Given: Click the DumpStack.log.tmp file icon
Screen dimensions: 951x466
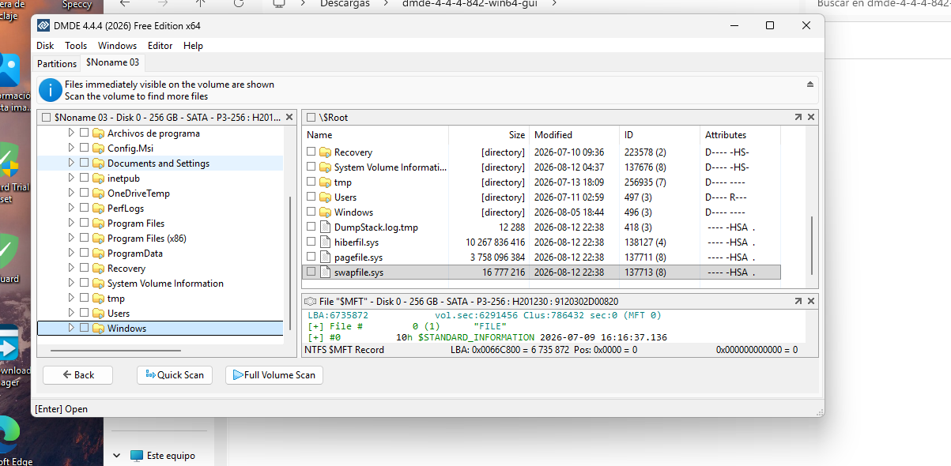Looking at the screenshot, I should click(324, 227).
